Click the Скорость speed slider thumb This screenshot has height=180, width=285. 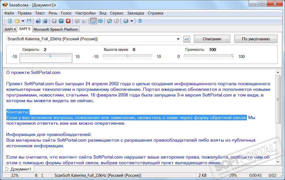coord(50,56)
